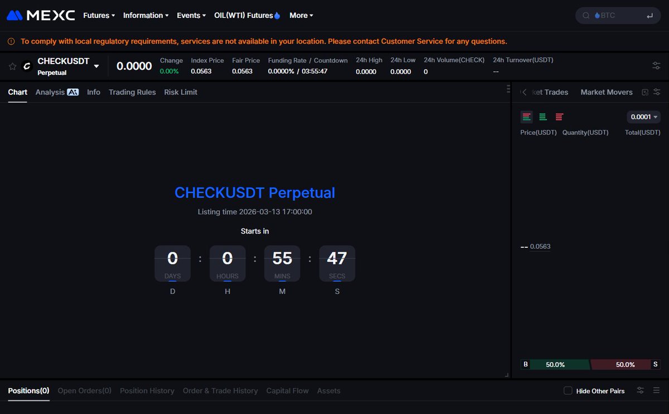Switch to the Chart tab
This screenshot has width=669, height=414.
18,92
